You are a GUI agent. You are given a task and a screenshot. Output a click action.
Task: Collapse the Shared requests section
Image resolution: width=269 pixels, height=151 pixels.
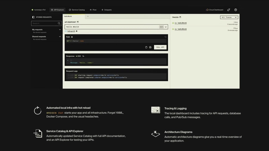tap(60, 37)
